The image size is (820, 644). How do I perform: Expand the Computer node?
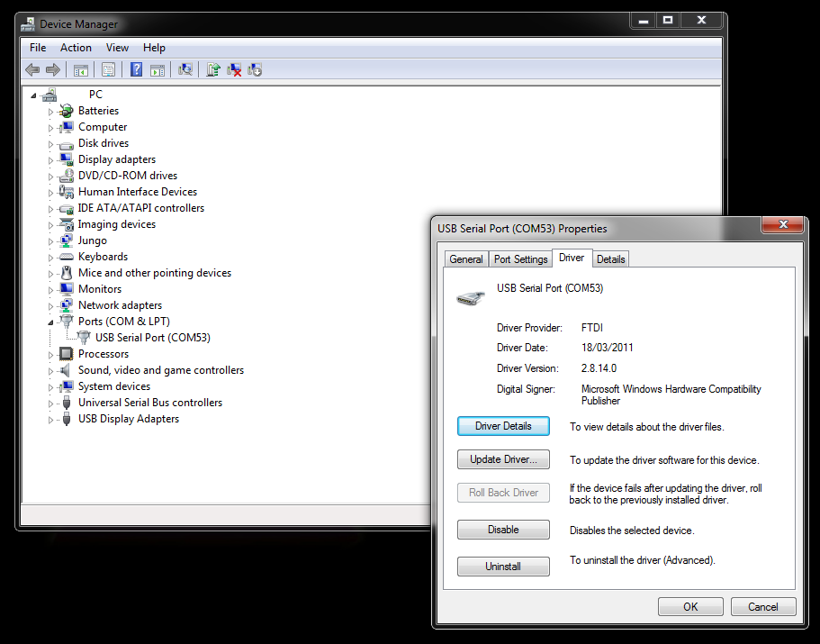[x=50, y=128]
